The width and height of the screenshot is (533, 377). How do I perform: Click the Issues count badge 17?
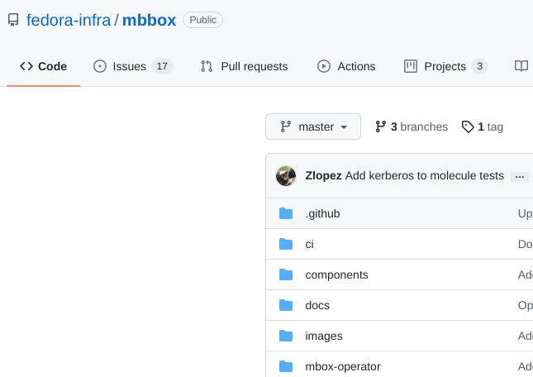[162, 66]
